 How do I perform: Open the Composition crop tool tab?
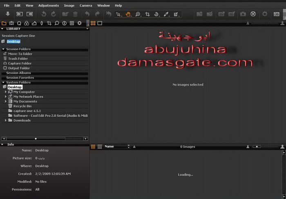point(49,23)
